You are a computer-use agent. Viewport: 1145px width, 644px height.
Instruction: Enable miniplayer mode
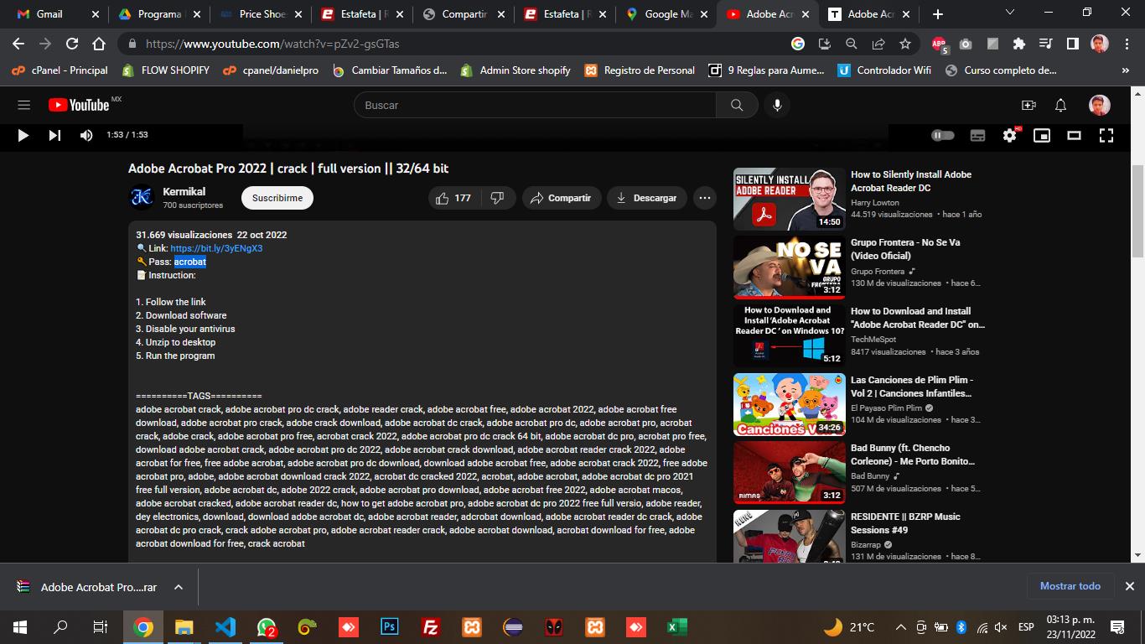coord(1042,135)
